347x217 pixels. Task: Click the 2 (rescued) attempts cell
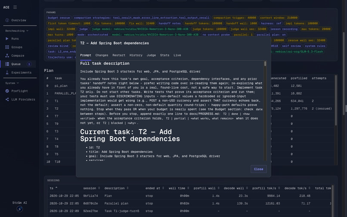[322, 108]
